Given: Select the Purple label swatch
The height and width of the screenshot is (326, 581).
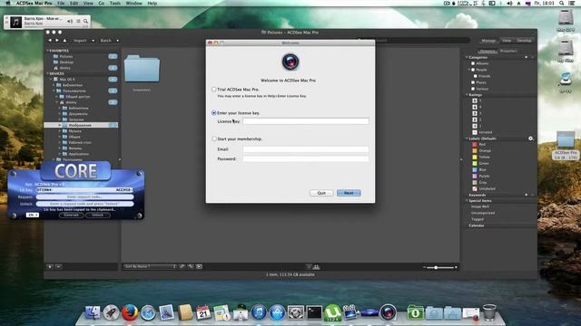Looking at the screenshot, I should click(475, 176).
